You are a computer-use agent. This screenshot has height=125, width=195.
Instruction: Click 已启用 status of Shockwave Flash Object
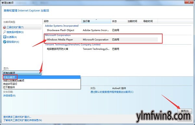[x=116, y=30]
